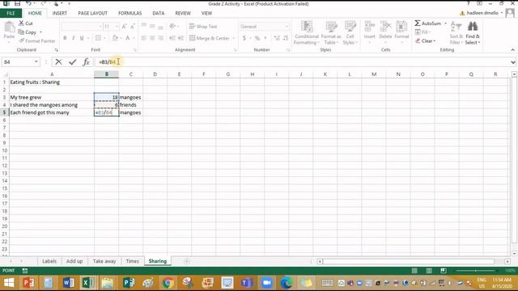Select the Labels sheet tab

coord(49,261)
